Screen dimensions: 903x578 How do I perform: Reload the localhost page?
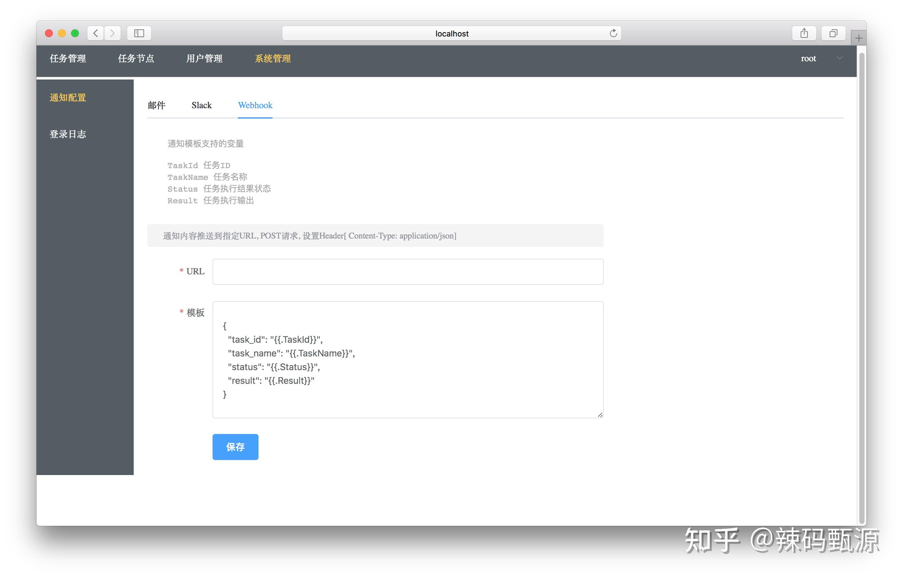point(613,33)
